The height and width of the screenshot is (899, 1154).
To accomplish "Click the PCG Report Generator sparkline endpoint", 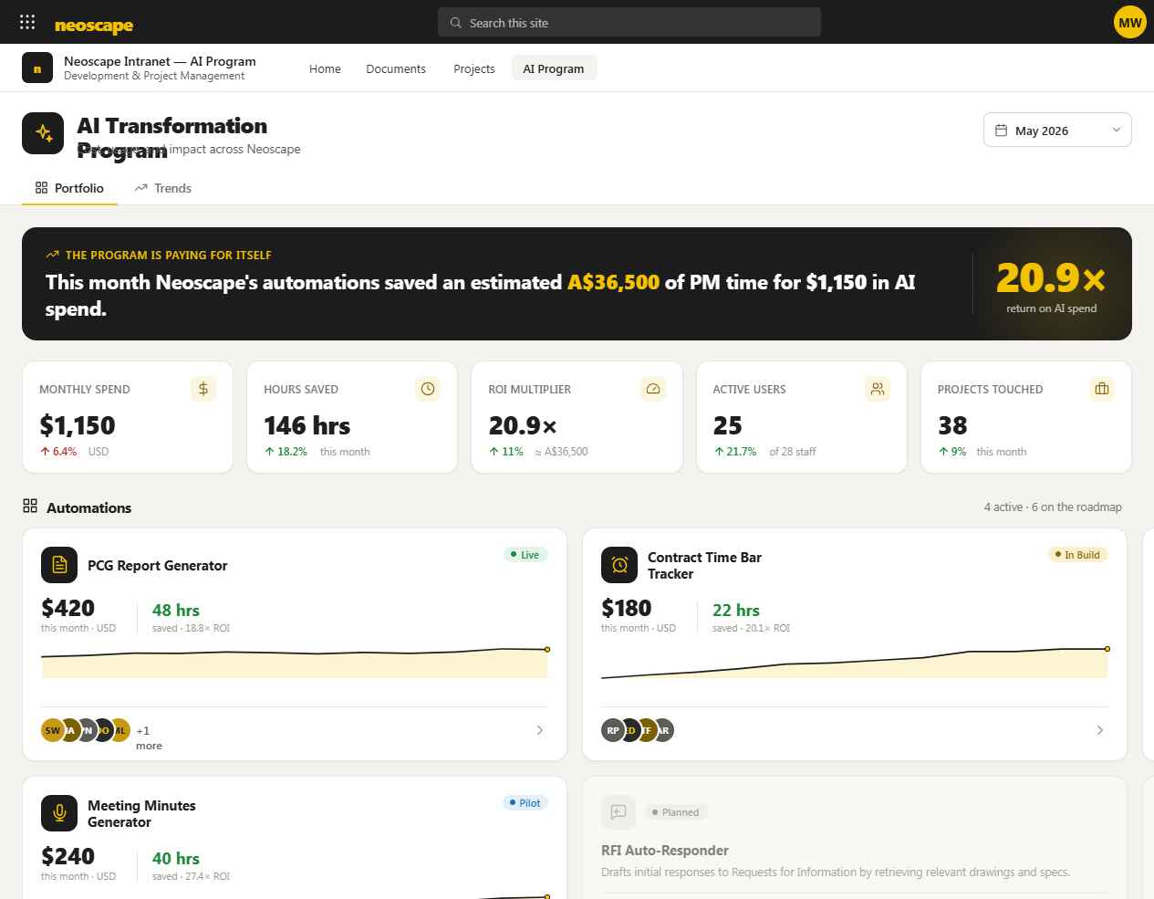I will coord(547,649).
